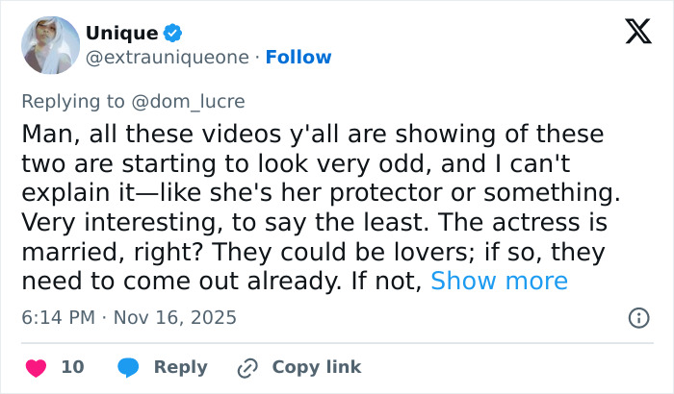This screenshot has height=394, width=674.
Task: Visit the @extrauniqueone handle
Action: [169, 57]
